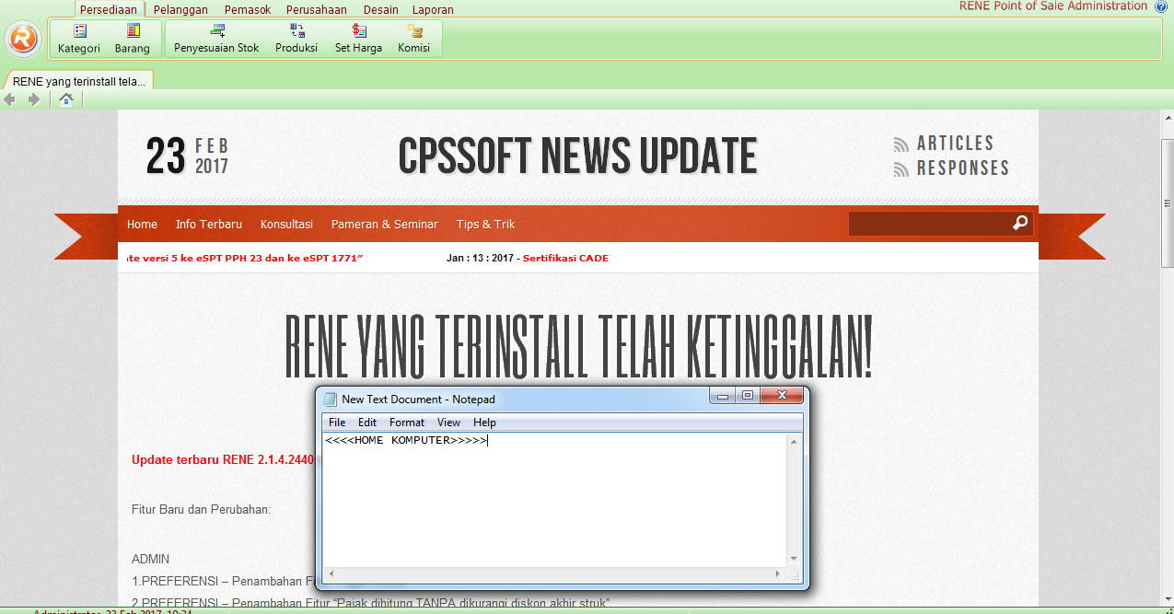Click the Notepad resize grip corner
The image size is (1174, 614).
795,575
